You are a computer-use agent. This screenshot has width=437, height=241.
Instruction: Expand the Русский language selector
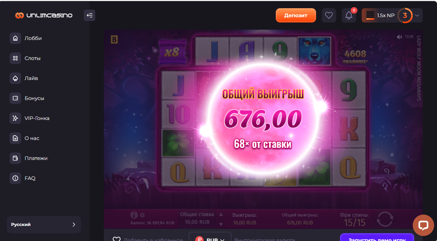[44, 225]
